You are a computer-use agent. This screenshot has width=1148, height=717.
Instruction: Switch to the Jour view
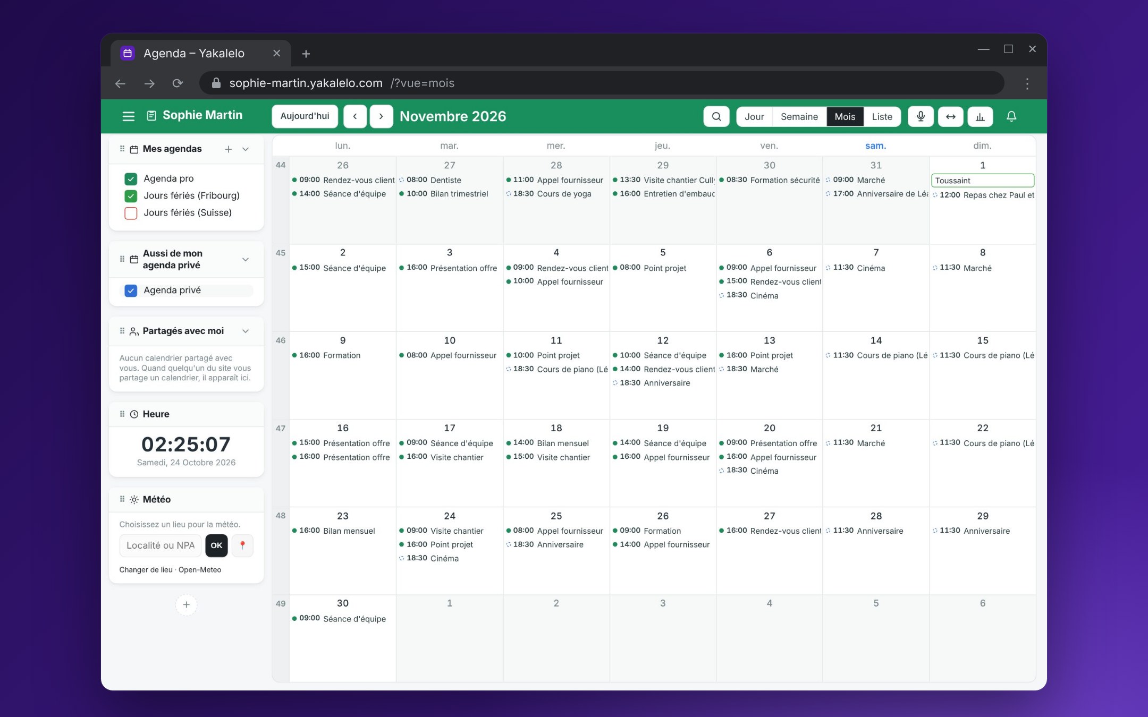point(754,116)
